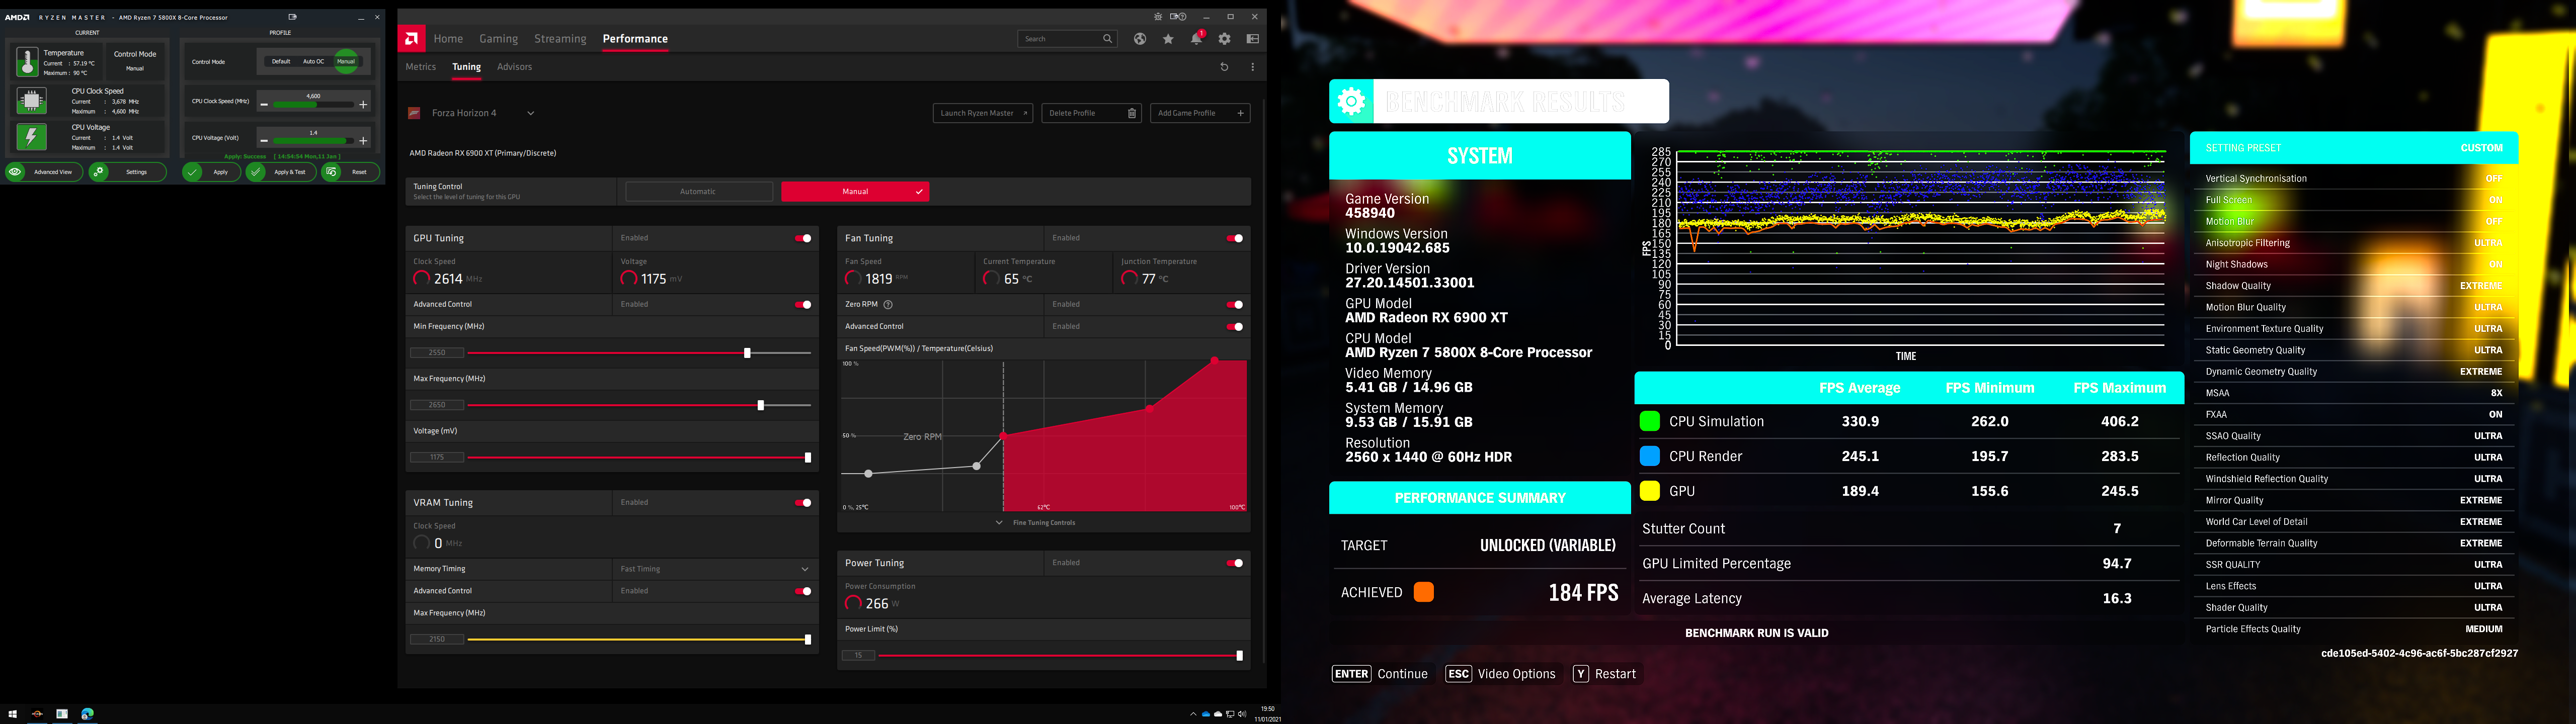Select Automatic tuning control
2576x724 pixels.
coord(698,191)
